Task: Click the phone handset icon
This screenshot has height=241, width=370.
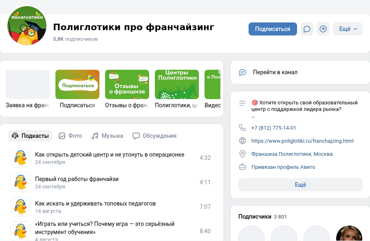Action: tap(242, 128)
